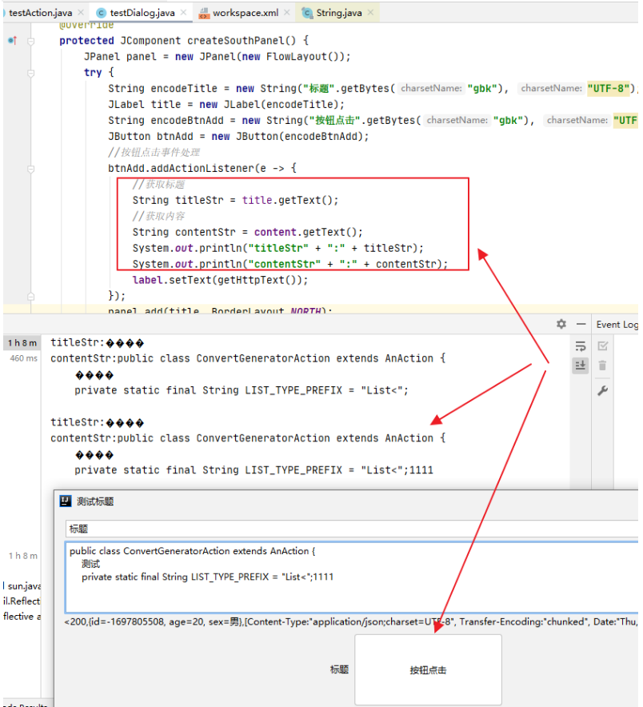Image resolution: width=643 pixels, height=707 pixels.
Task: Collapse the addActionListener lambda fold marker
Action: 30,169
